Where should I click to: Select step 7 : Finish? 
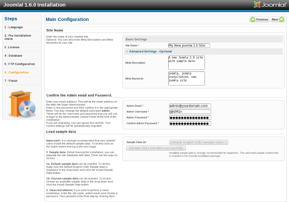pyautogui.click(x=11, y=81)
